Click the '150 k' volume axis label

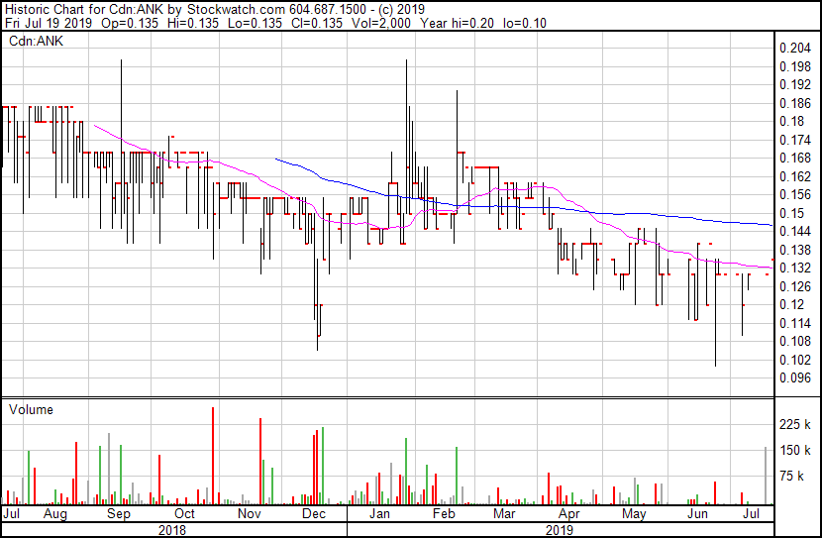pos(794,450)
